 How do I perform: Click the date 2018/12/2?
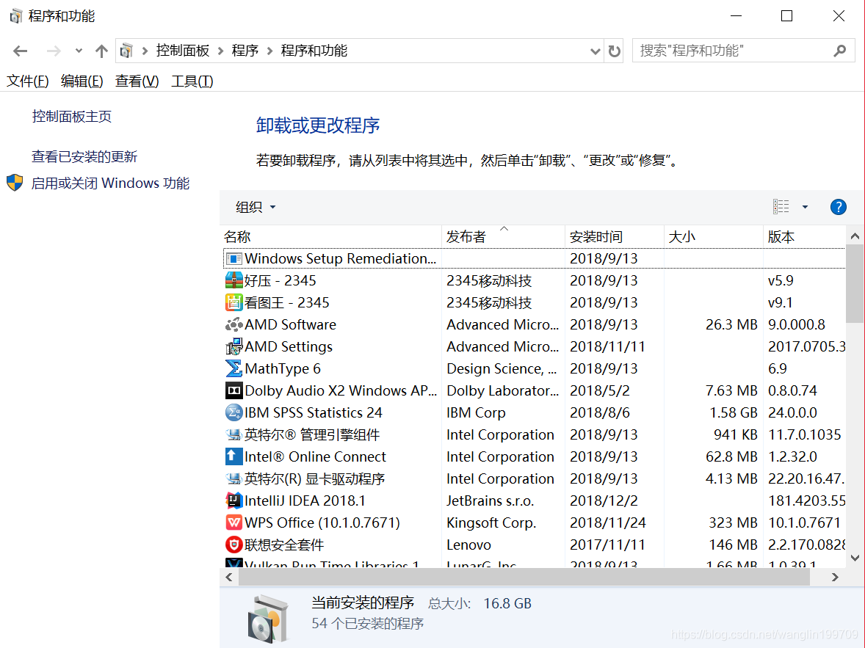tap(604, 500)
